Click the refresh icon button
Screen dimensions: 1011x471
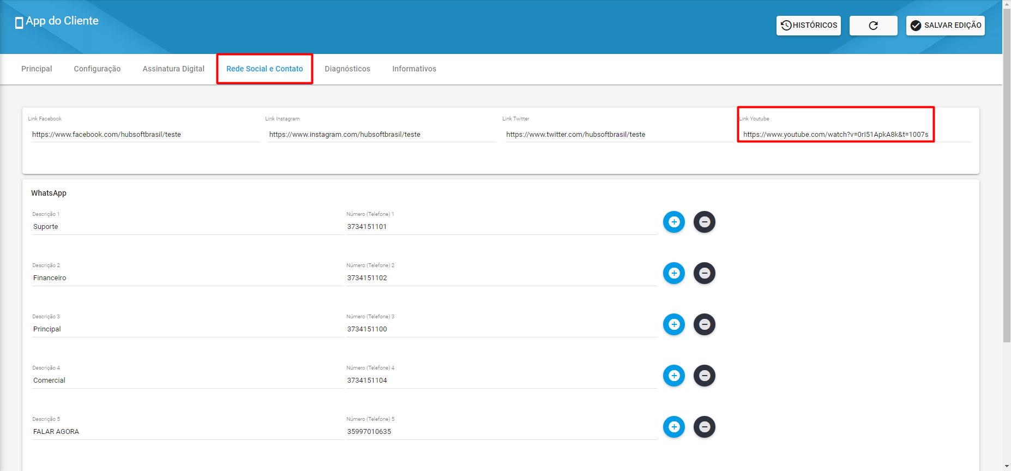pyautogui.click(x=873, y=26)
